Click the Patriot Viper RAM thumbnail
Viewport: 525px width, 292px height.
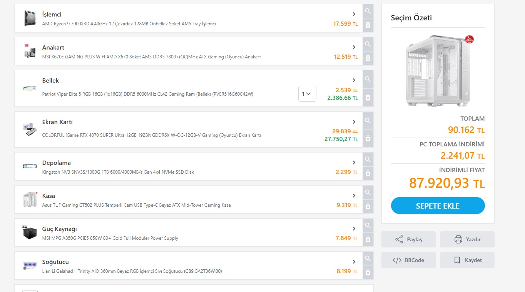30,88
